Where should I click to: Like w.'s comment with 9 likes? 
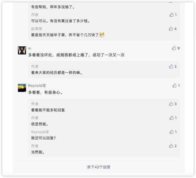click(174, 48)
